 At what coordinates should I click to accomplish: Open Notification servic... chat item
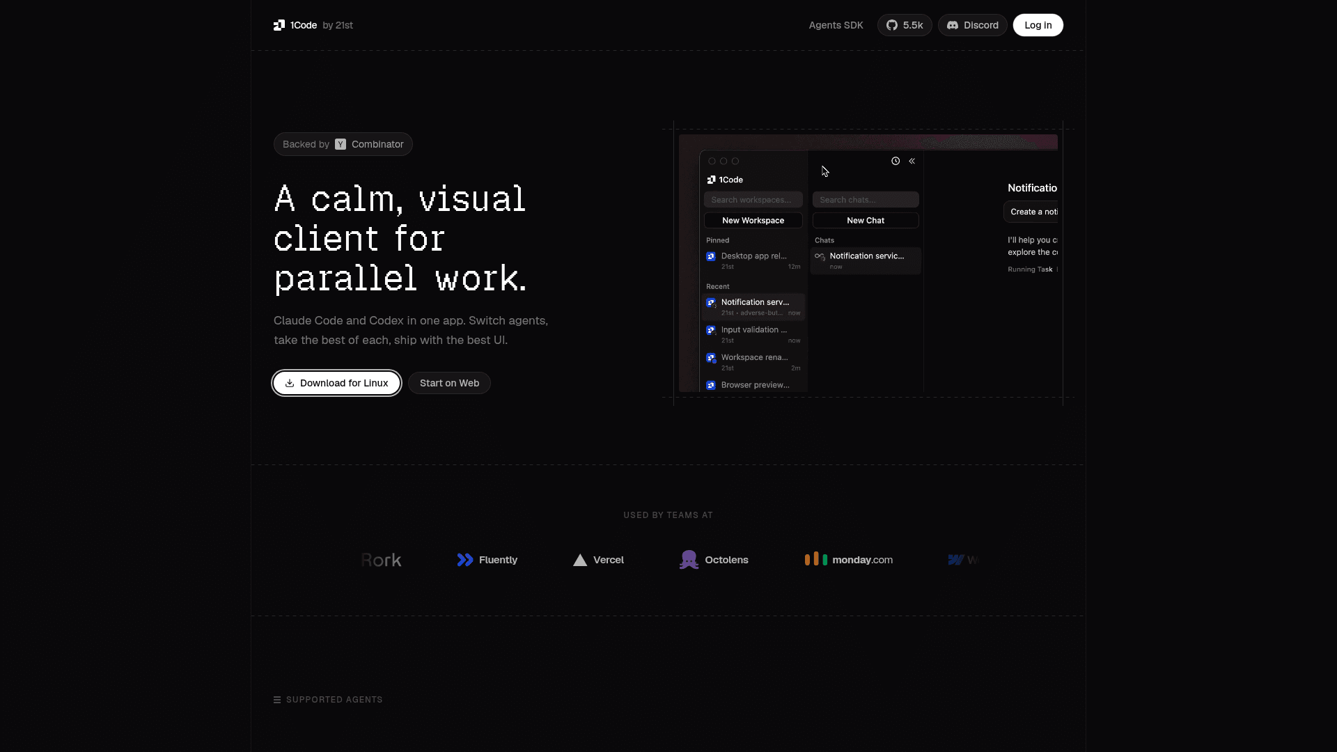(x=866, y=260)
